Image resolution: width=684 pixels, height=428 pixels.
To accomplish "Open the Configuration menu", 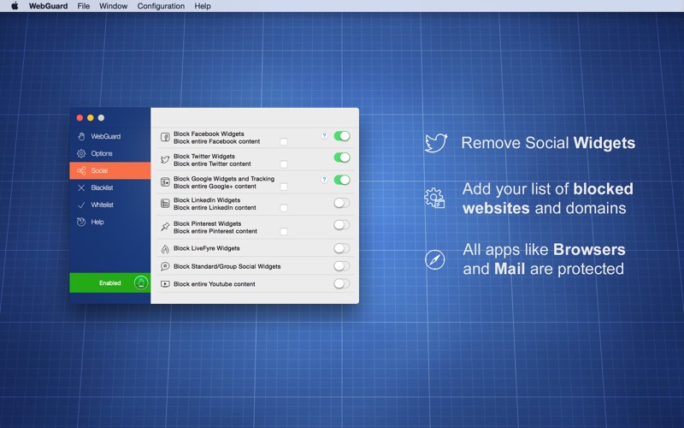I will pyautogui.click(x=161, y=6).
